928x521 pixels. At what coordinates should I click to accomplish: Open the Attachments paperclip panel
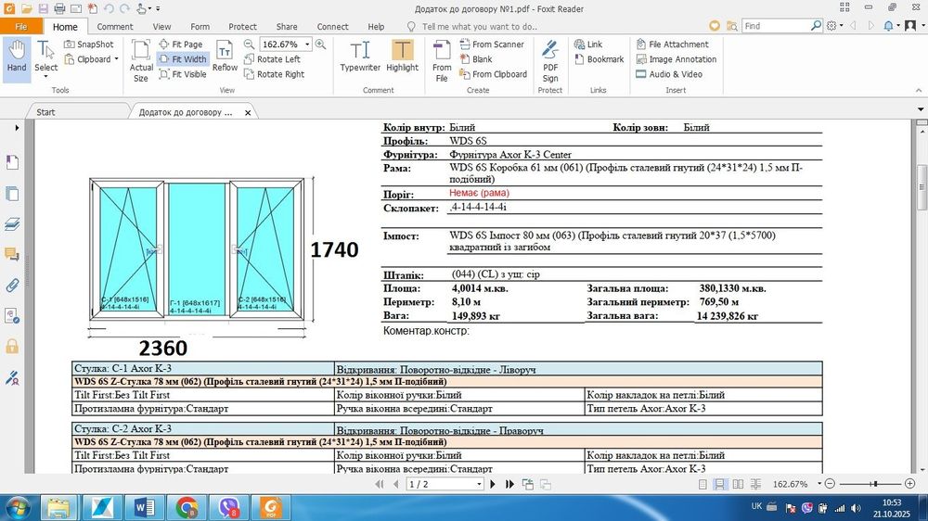(x=12, y=285)
